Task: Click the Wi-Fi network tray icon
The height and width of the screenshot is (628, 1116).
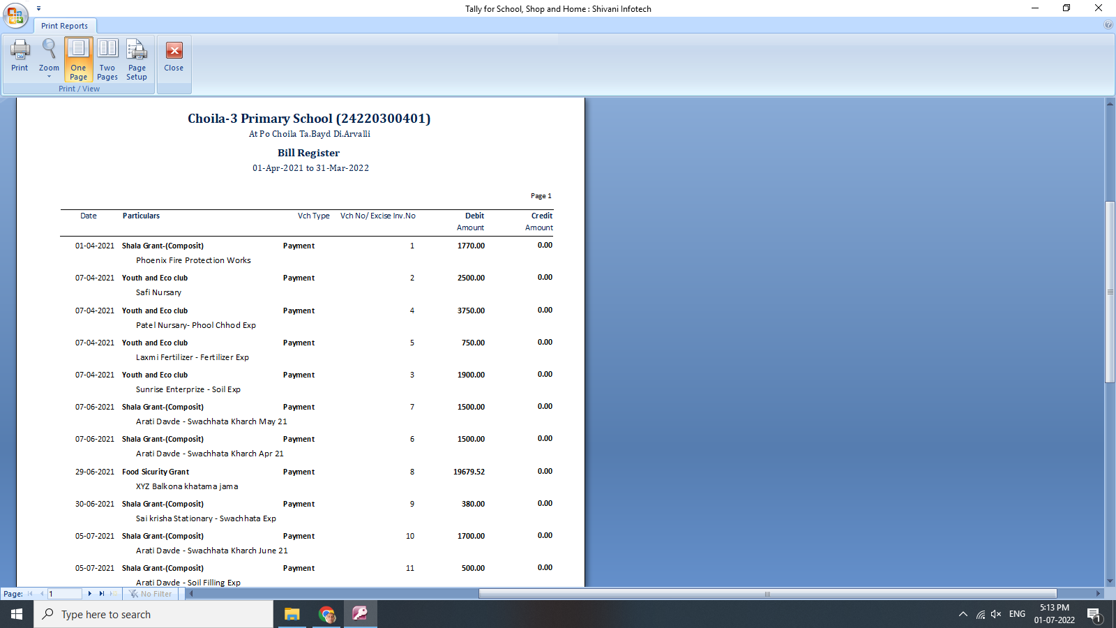Action: coord(981,614)
